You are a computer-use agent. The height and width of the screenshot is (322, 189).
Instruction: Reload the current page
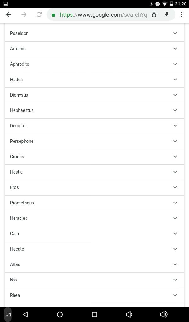point(39,14)
